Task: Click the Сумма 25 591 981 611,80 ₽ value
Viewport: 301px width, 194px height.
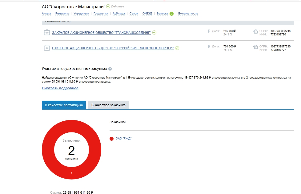Action: (x=78, y=192)
